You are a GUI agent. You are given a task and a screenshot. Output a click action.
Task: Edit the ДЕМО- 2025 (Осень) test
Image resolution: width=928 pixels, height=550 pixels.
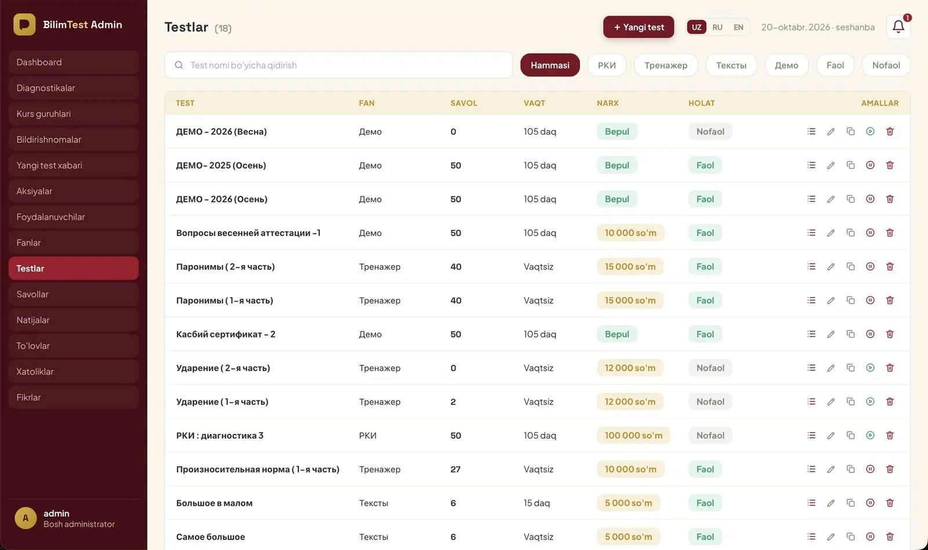point(831,165)
